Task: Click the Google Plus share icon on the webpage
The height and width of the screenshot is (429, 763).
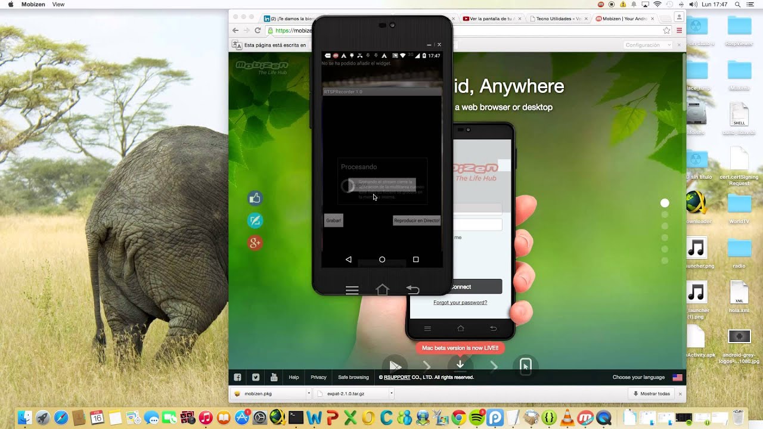Action: (x=255, y=243)
